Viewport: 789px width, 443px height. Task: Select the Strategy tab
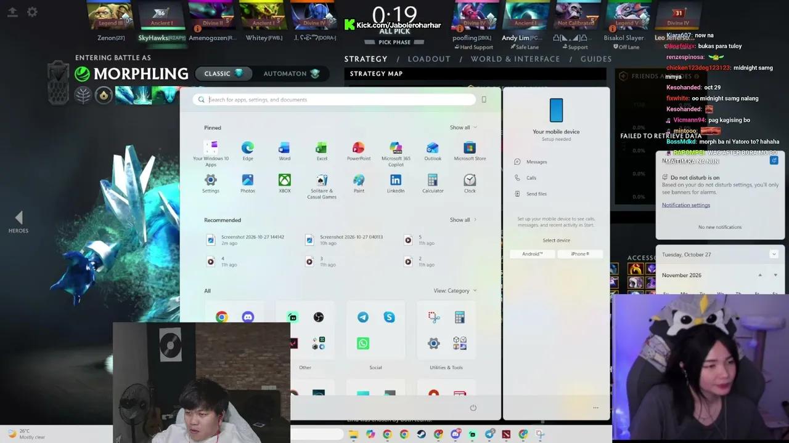[x=366, y=59]
